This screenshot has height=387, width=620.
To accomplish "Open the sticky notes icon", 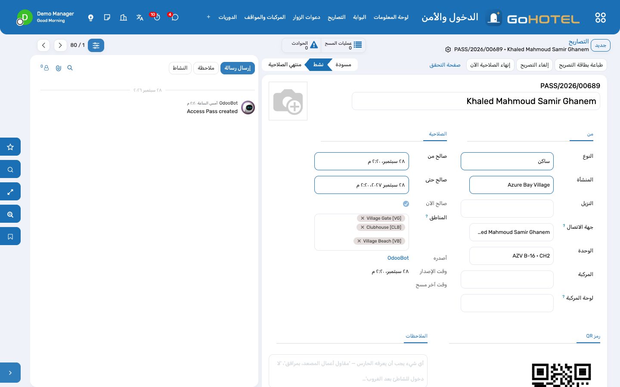I will (107, 18).
